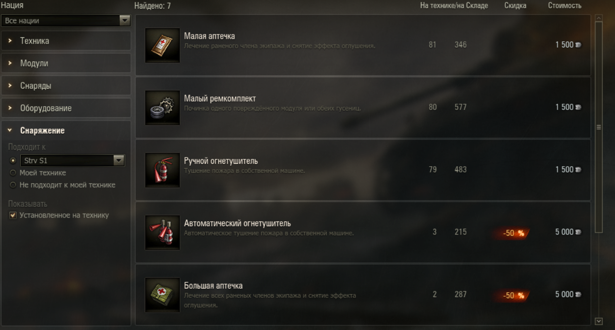Uncheck Установленное на технику checkbox

tap(13, 215)
